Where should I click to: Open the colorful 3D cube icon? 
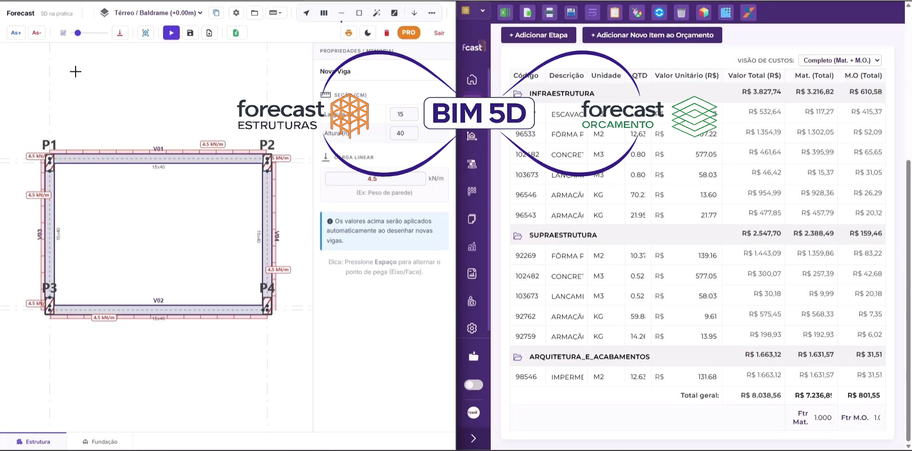click(704, 13)
